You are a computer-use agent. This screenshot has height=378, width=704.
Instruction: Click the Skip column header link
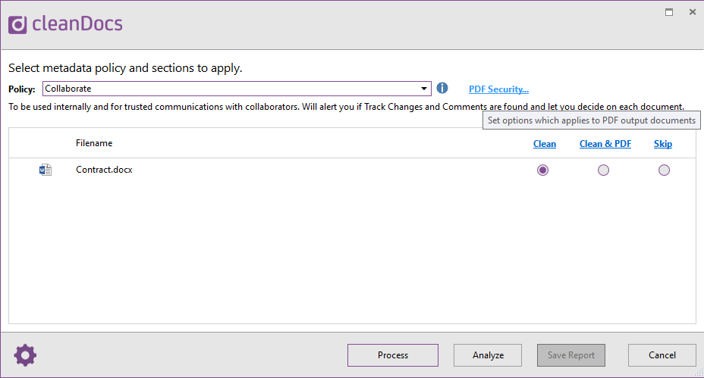pyautogui.click(x=663, y=144)
